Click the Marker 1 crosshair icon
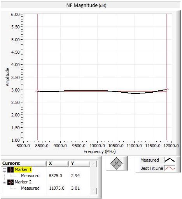The image size is (182, 199). pos(10,170)
